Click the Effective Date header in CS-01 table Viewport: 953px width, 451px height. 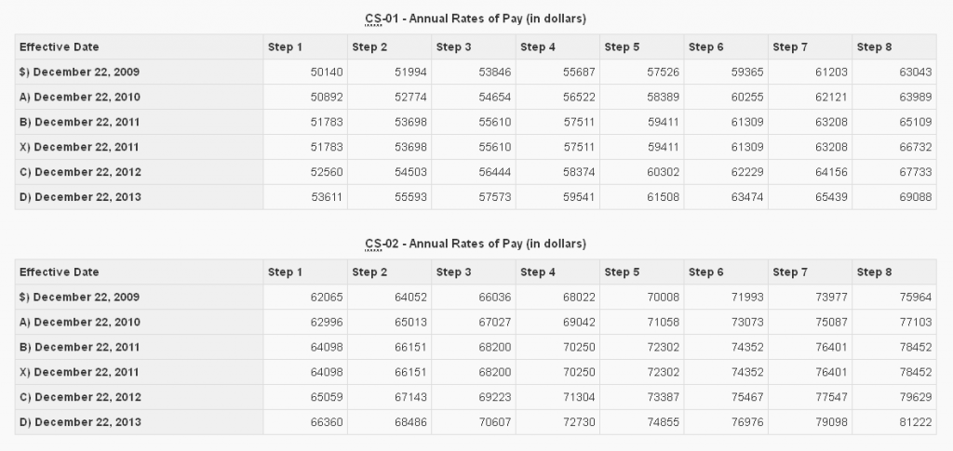point(59,46)
